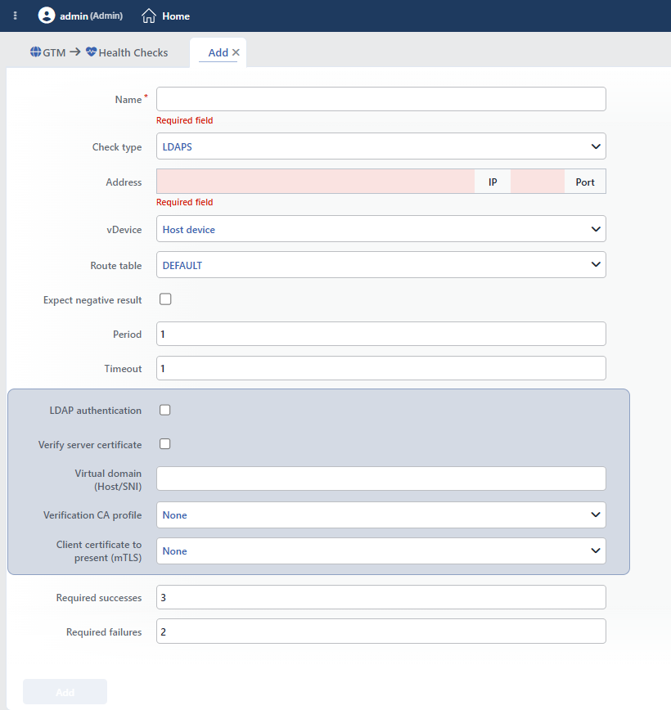
Task: Click the Port label in Address row
Action: [585, 182]
